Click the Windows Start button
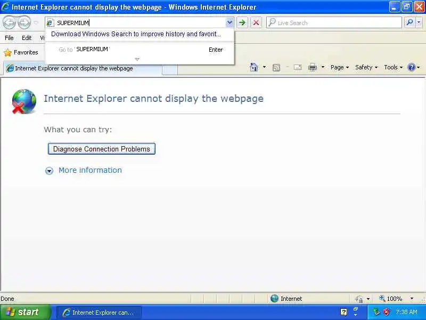The width and height of the screenshot is (426, 320). tap(26, 312)
